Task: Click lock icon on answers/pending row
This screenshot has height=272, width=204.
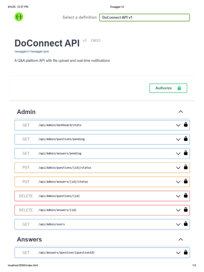Action: pyautogui.click(x=186, y=153)
